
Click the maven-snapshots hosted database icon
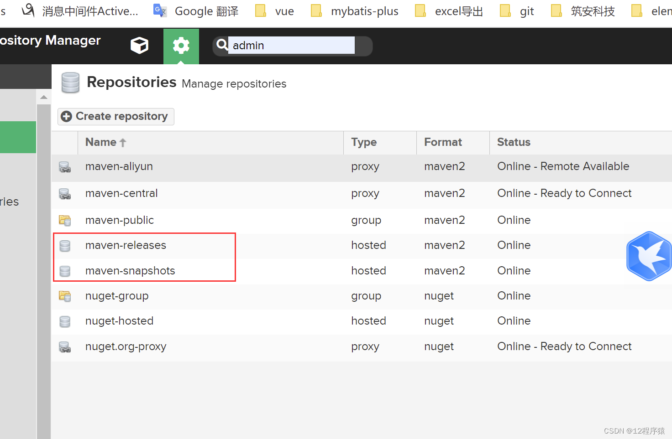65,271
